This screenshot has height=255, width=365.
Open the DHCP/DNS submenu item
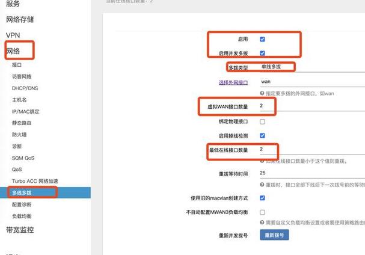click(25, 88)
